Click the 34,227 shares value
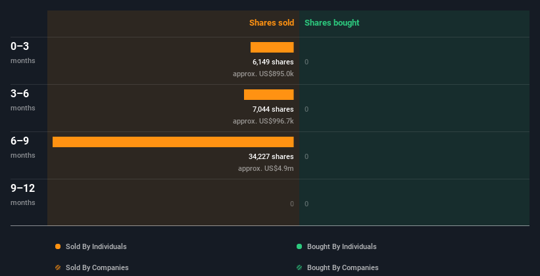Viewport: 540px width, 276px height. click(271, 156)
